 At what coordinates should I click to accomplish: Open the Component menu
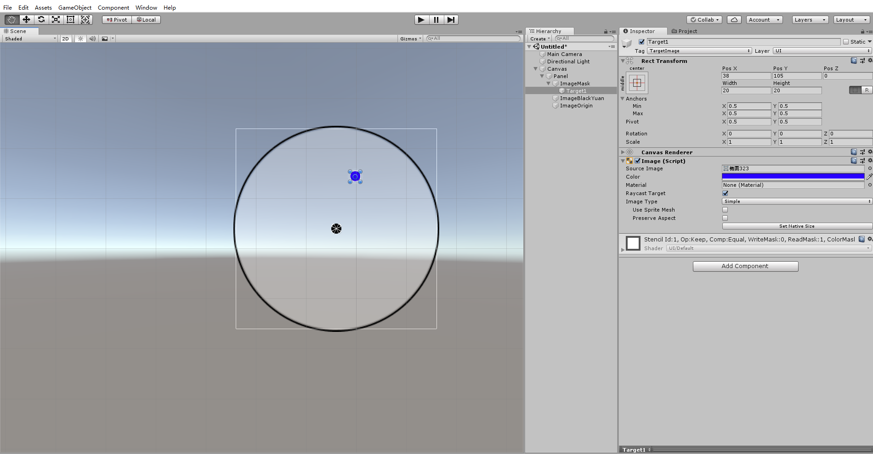point(113,7)
